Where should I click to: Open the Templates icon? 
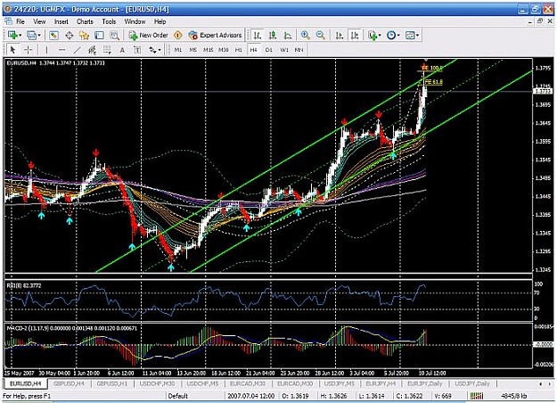coord(410,35)
